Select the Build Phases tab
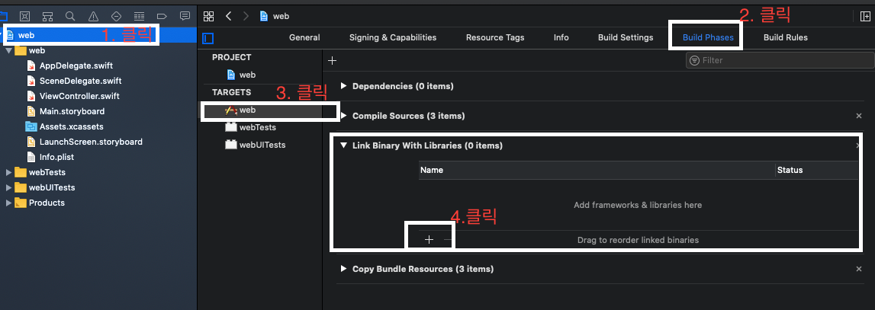875x310 pixels. pyautogui.click(x=708, y=37)
